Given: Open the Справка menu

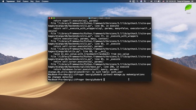Looking at the screenshot, I should (x=45, y=1).
